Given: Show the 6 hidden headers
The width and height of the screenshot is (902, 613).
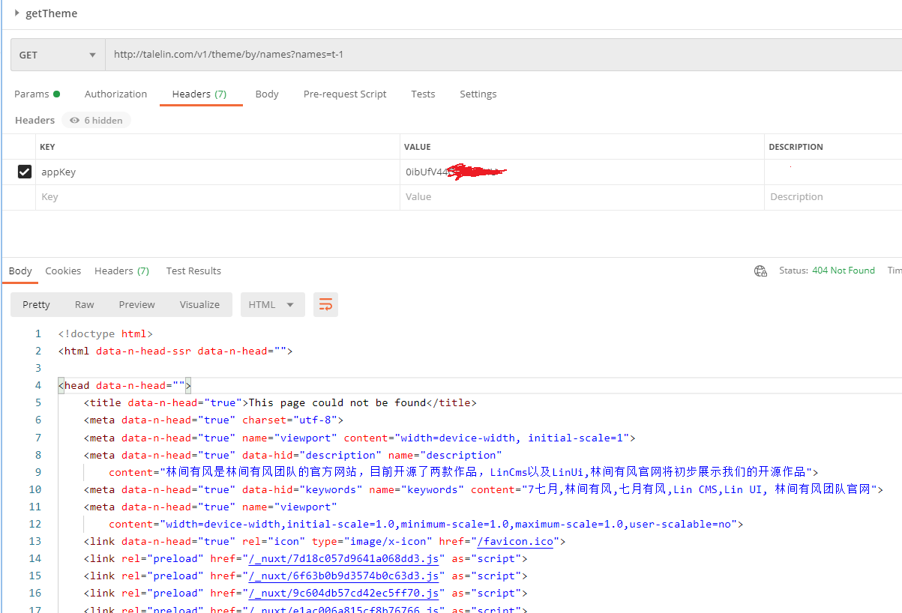Looking at the screenshot, I should click(x=96, y=120).
